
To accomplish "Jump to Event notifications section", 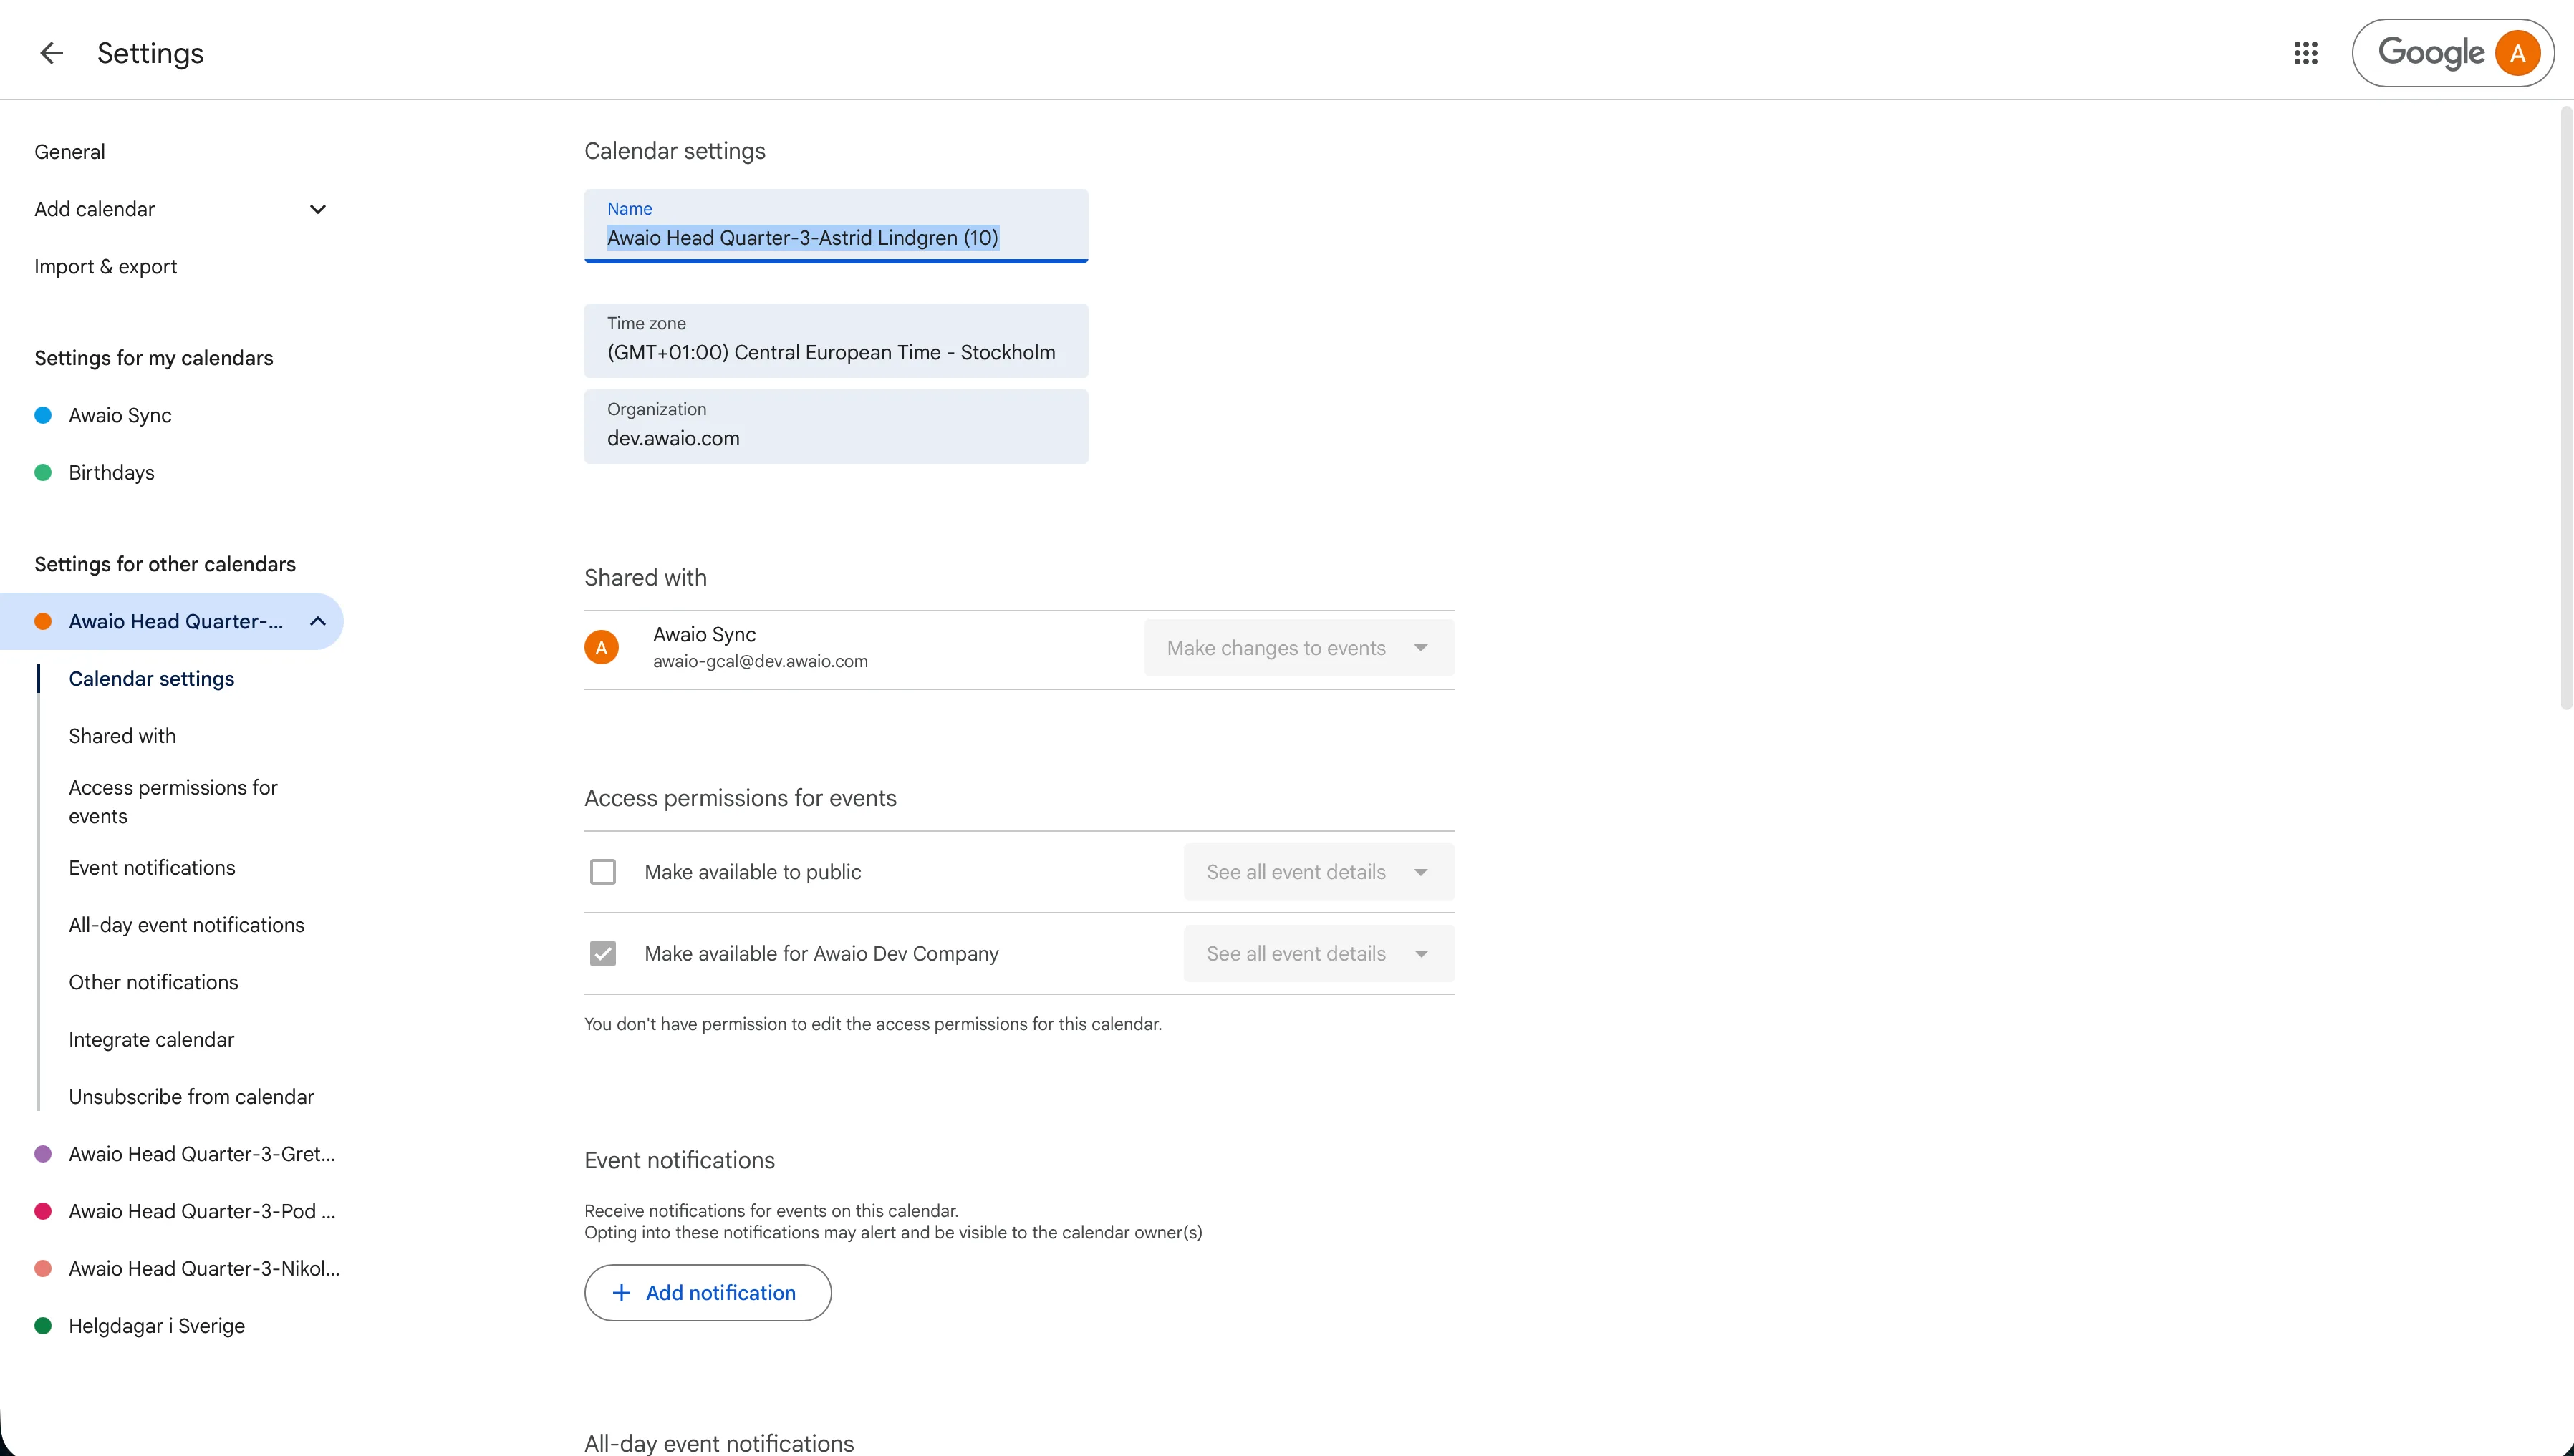I will [x=152, y=868].
